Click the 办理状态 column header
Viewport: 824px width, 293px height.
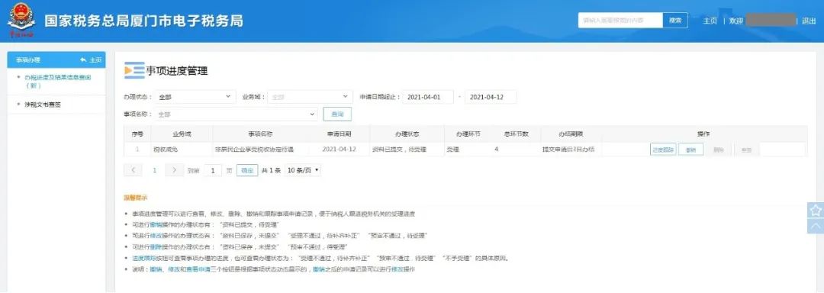pyautogui.click(x=407, y=134)
